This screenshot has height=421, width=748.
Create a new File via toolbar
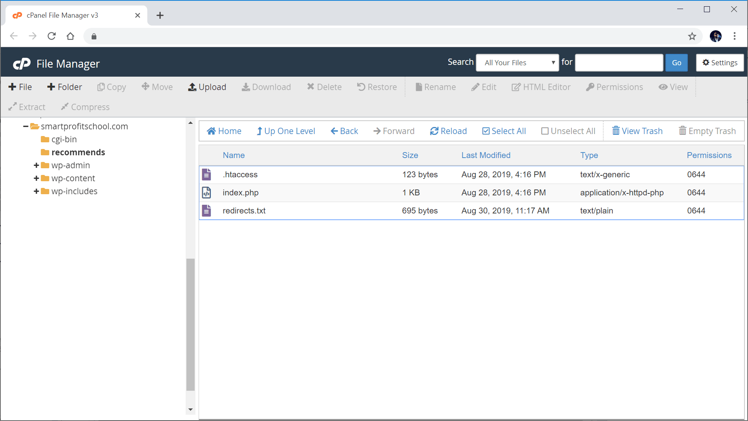pyautogui.click(x=20, y=87)
